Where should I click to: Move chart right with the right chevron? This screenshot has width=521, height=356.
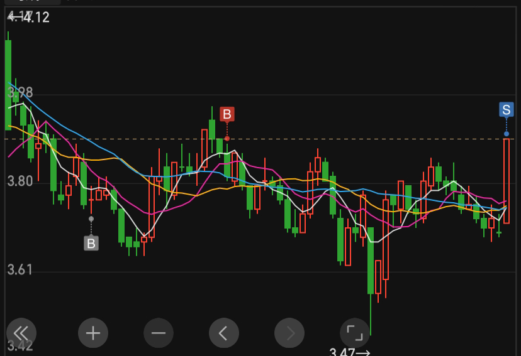(x=289, y=333)
